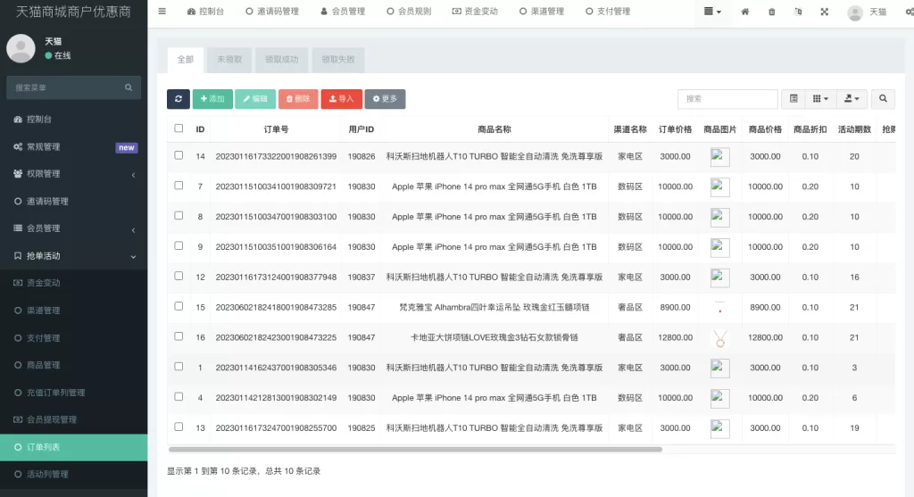Screen dimensions: 914x497
Task: Toggle sidebar with the hamburger menu icon
Action: click(162, 11)
